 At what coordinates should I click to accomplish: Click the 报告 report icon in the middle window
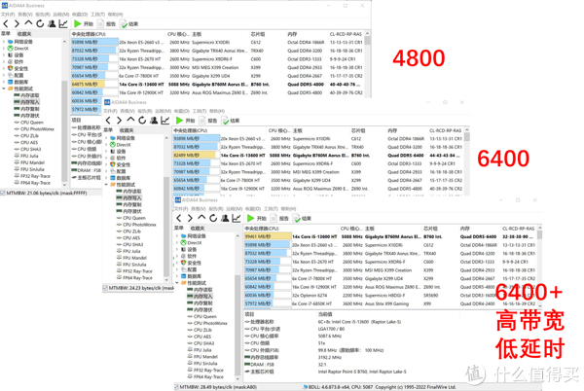tap(208, 121)
